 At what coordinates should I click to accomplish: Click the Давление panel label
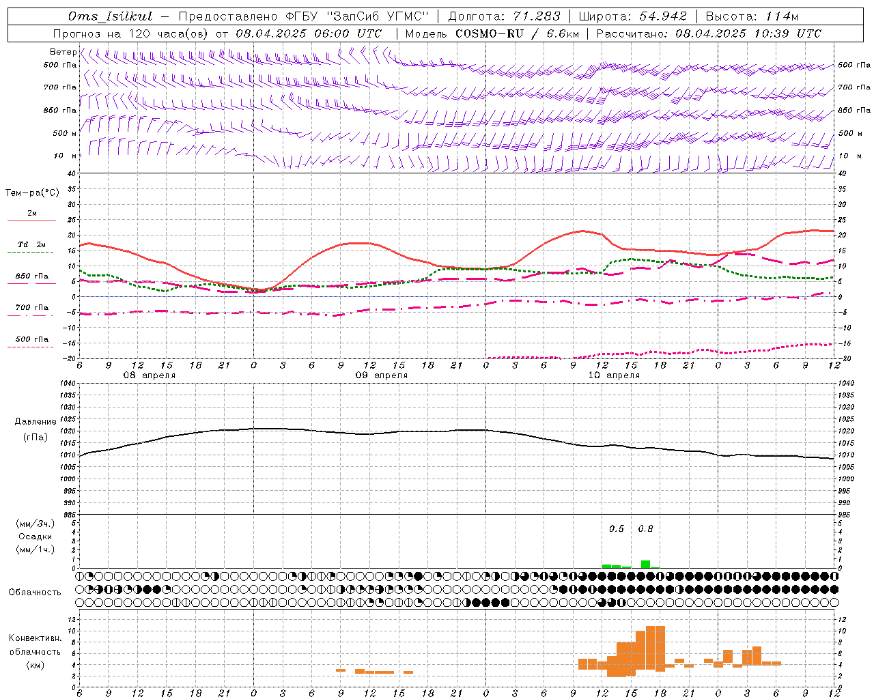(36, 422)
